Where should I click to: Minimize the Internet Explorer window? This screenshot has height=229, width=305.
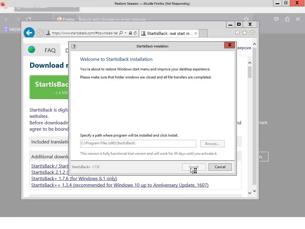click(230, 24)
